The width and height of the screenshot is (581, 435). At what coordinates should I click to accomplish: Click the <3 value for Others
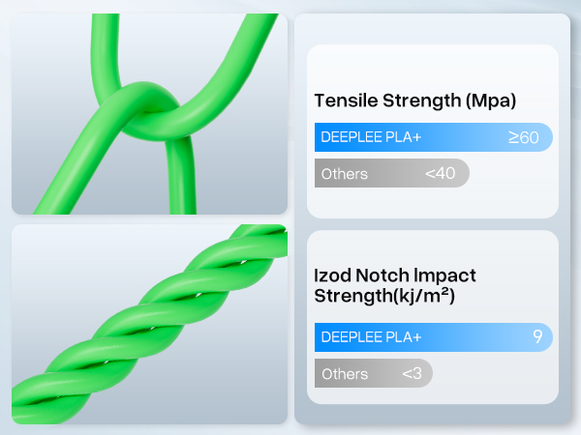click(412, 374)
